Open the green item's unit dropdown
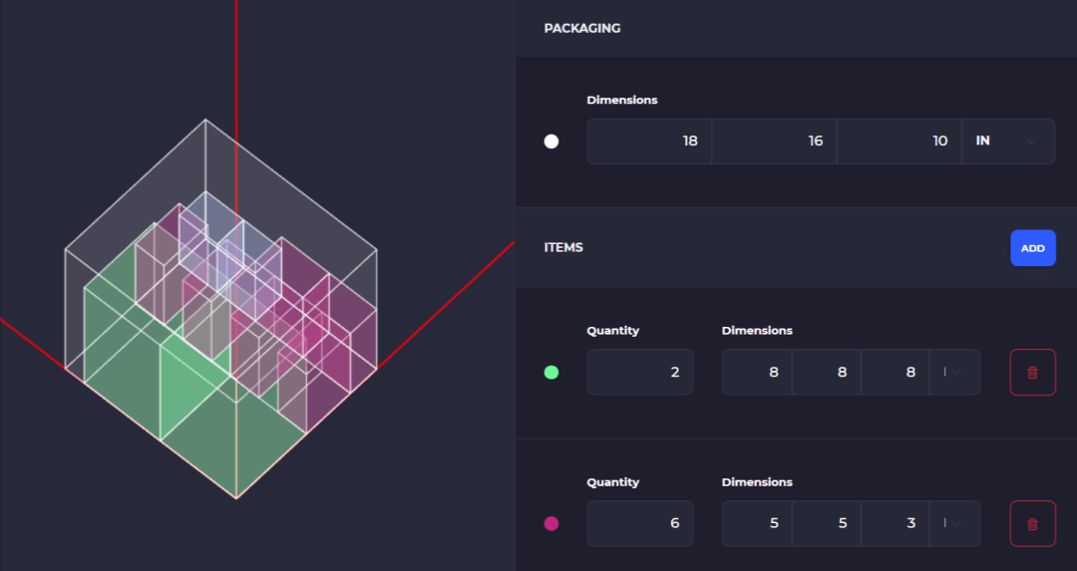This screenshot has height=571, width=1077. [954, 373]
